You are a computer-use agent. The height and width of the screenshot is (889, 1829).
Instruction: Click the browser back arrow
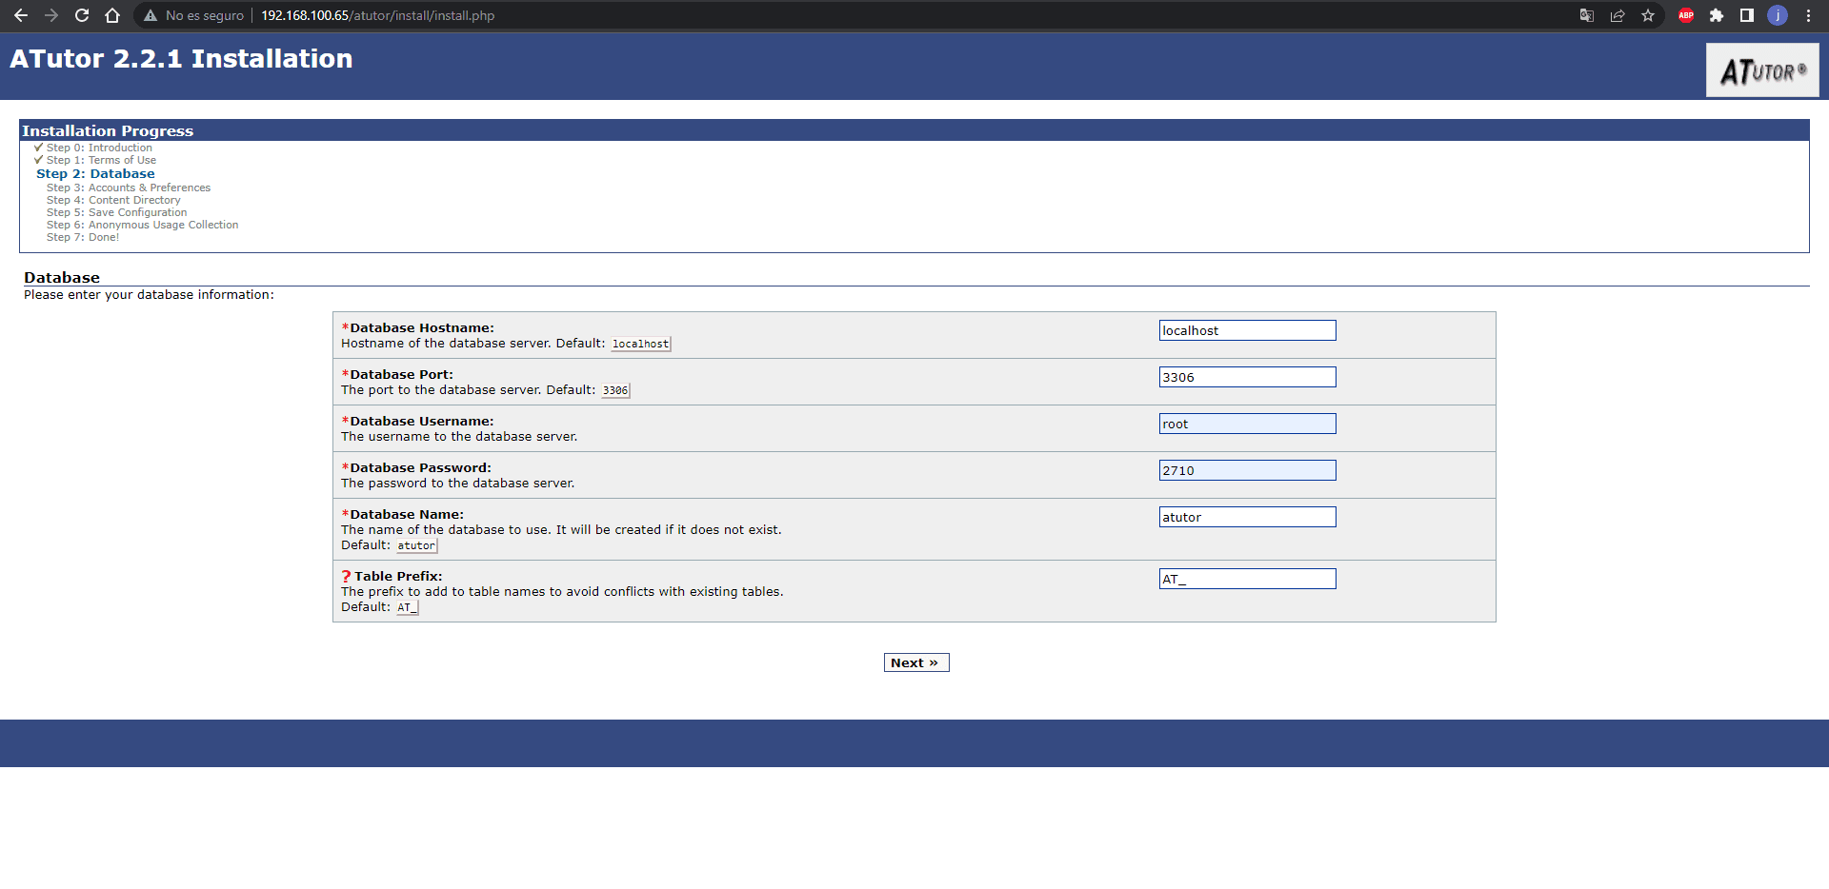pyautogui.click(x=21, y=15)
